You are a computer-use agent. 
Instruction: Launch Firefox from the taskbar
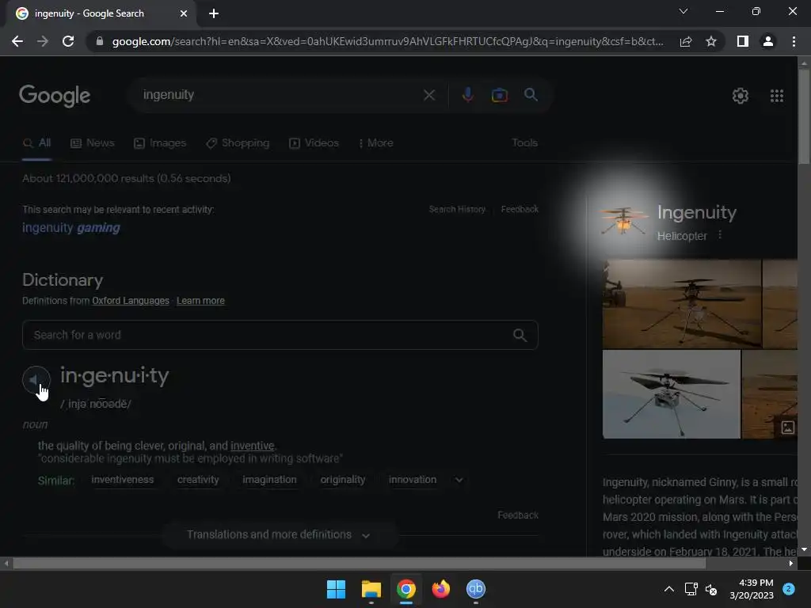pyautogui.click(x=440, y=589)
